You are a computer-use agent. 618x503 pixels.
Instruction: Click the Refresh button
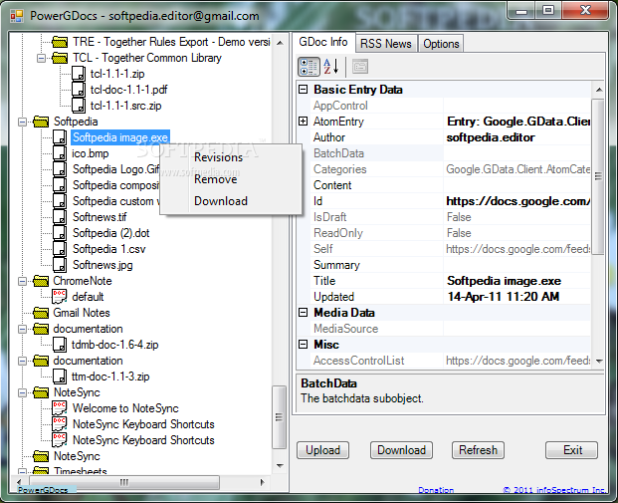(478, 450)
